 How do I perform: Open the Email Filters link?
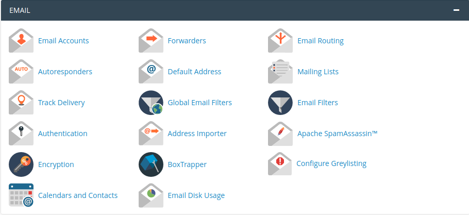point(317,103)
